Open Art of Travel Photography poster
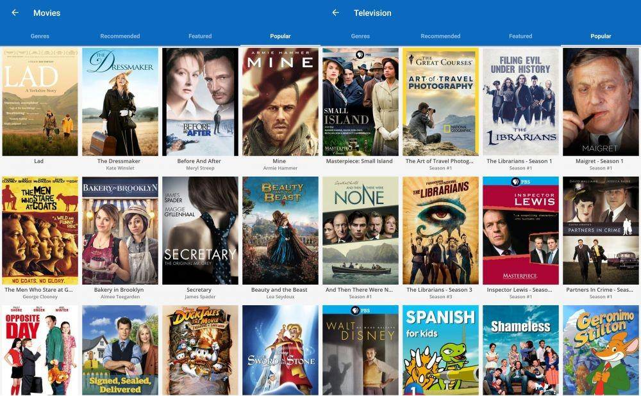The height and width of the screenshot is (396, 641). [441, 102]
